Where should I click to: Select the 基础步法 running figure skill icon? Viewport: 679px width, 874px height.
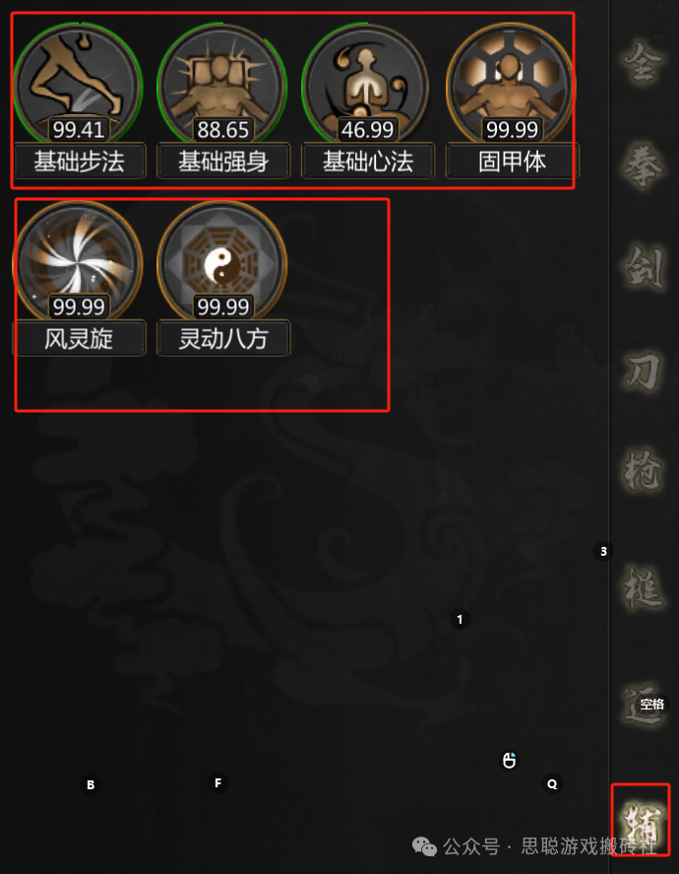[x=78, y=85]
